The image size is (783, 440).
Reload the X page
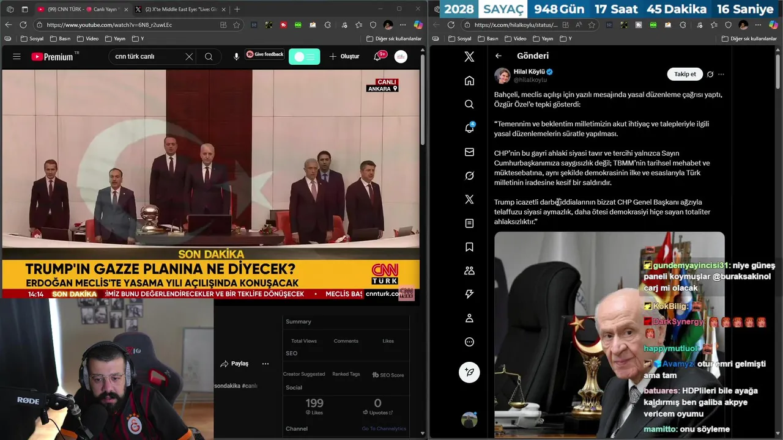[451, 24]
